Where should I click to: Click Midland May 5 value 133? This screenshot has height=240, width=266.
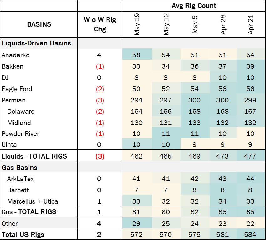point(195,123)
